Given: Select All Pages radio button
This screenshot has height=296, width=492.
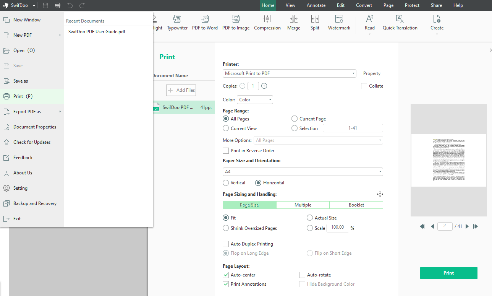Looking at the screenshot, I should (226, 119).
